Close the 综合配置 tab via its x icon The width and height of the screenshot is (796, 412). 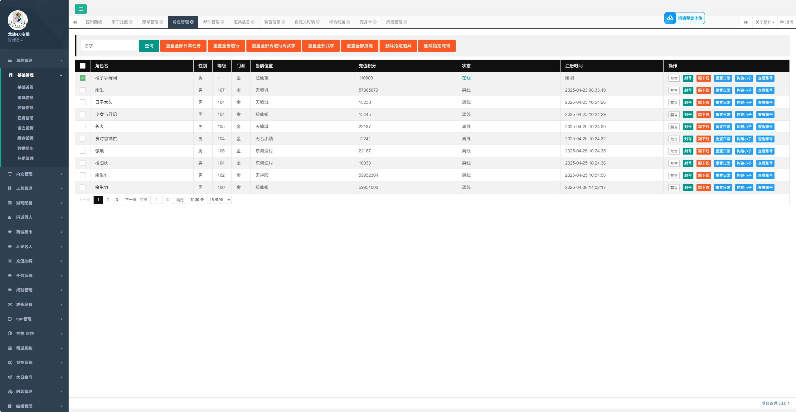coord(348,22)
